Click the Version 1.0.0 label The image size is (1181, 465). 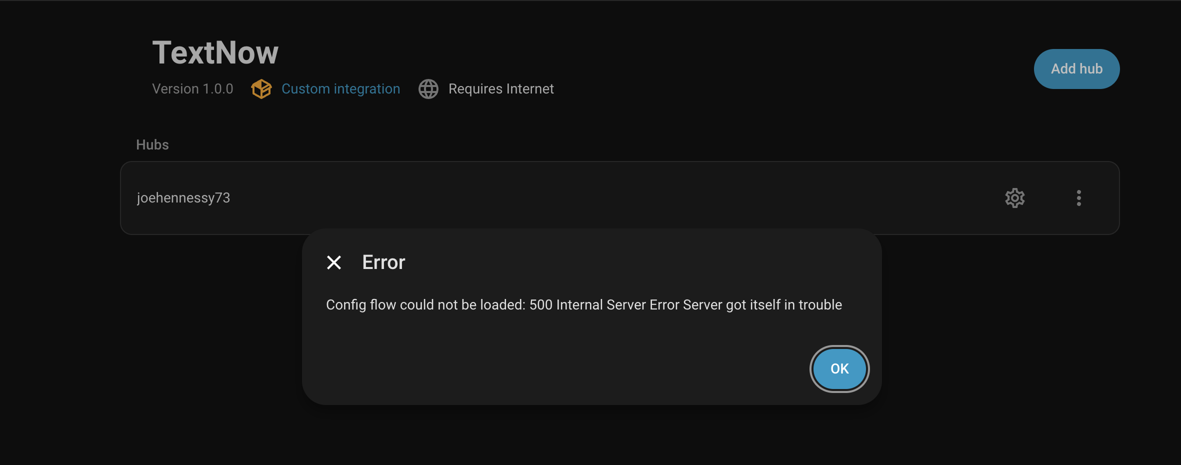[x=192, y=89]
